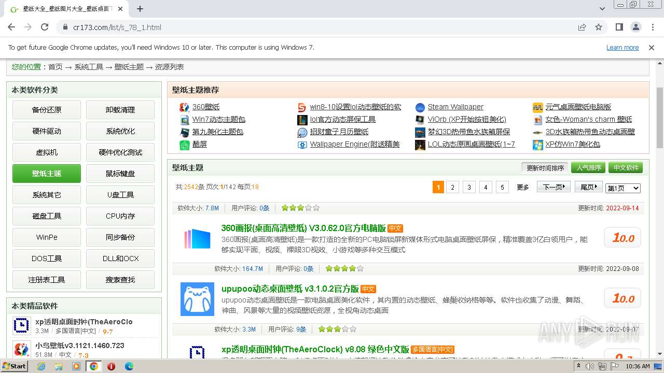Open the lol官方动态屏保工具 link
The image size is (664, 373).
point(343,120)
